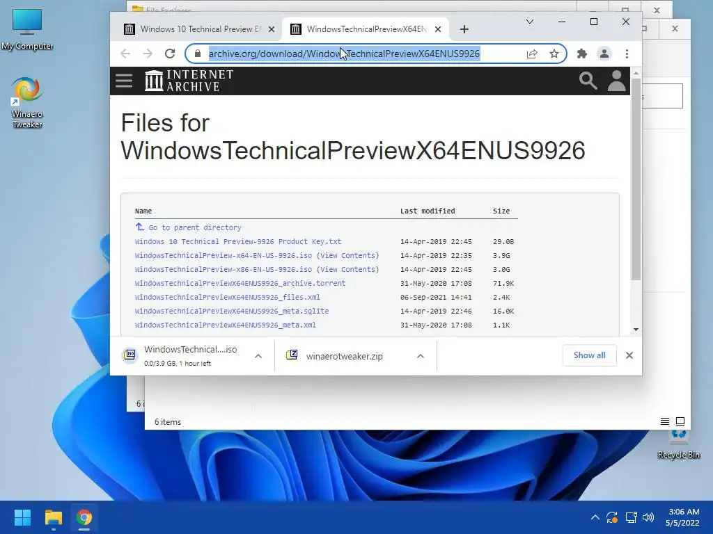Click the page vertical scrollbar thumb
Viewport: 713px width, 534px height.
click(x=636, y=179)
